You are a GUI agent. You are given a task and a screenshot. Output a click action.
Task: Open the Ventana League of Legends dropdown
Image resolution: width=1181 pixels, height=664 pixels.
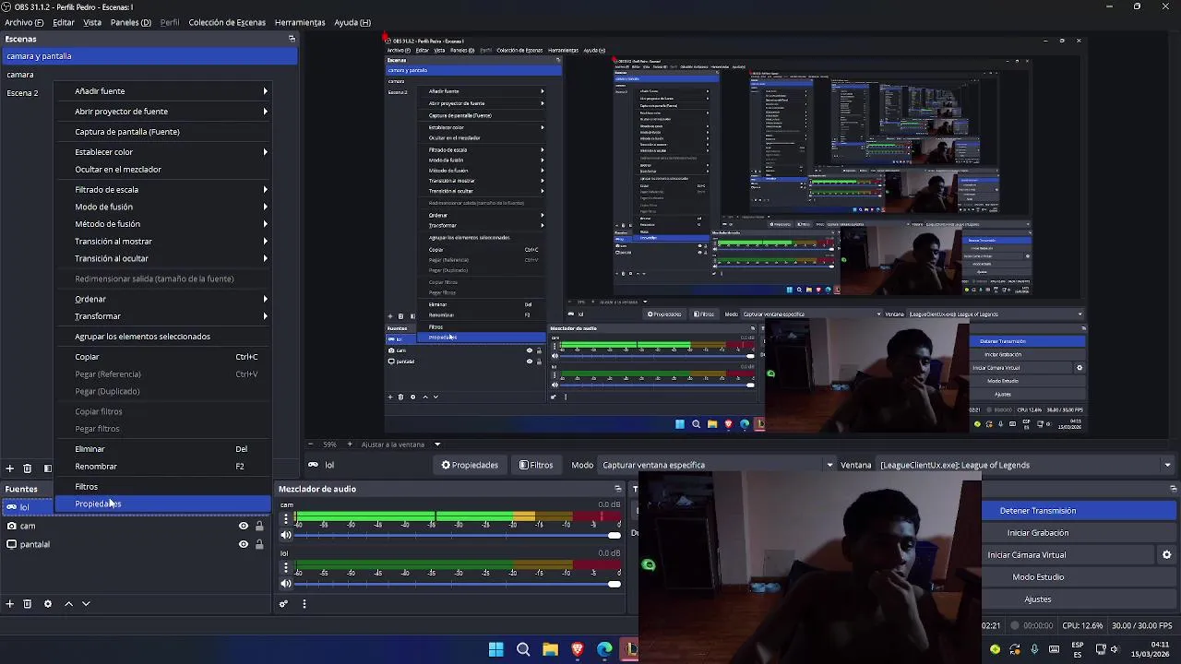click(x=1025, y=465)
